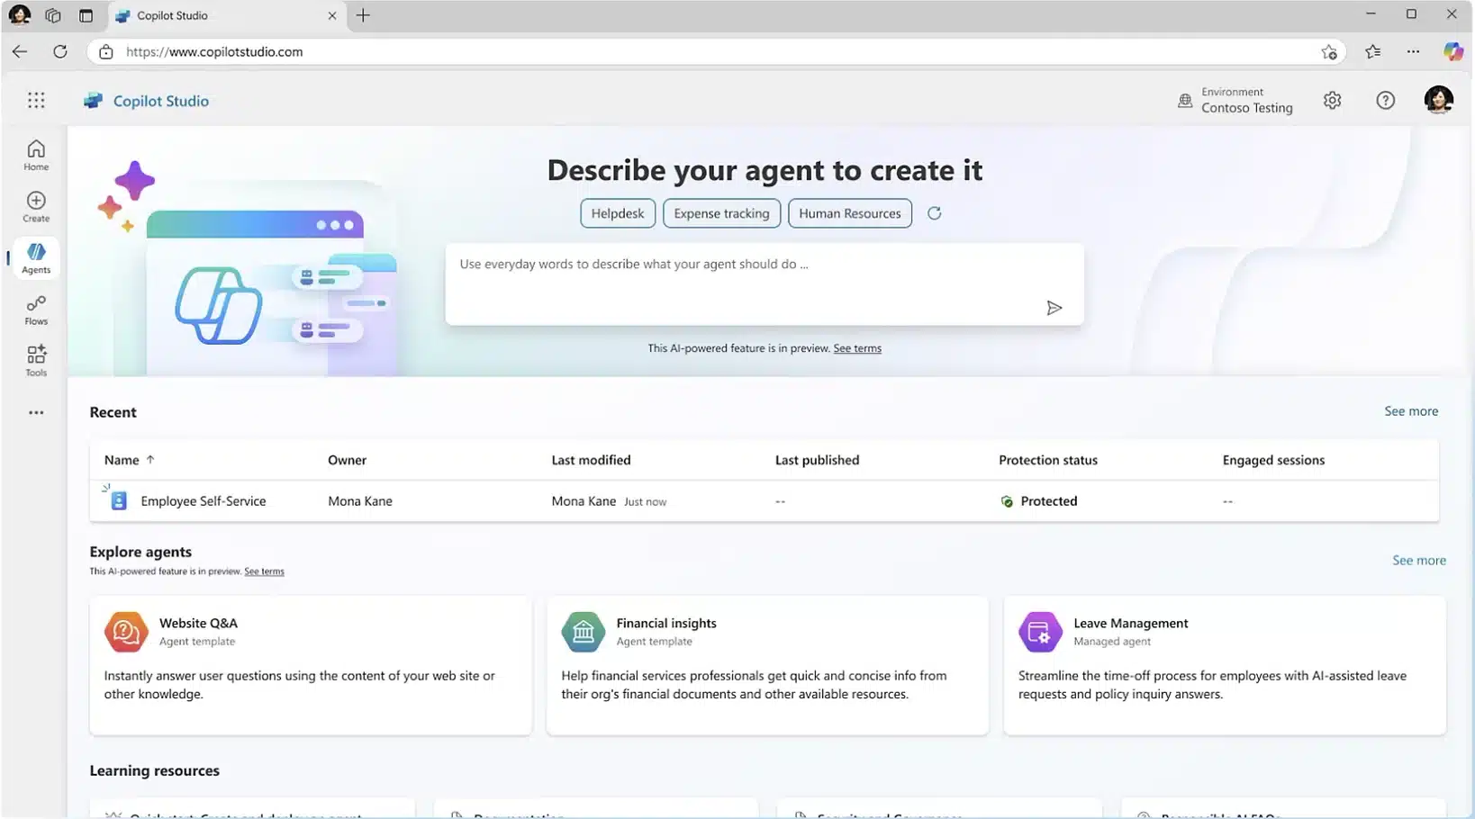This screenshot has height=819, width=1475.
Task: Click the Copilot Studio logo icon
Action: pos(93,101)
